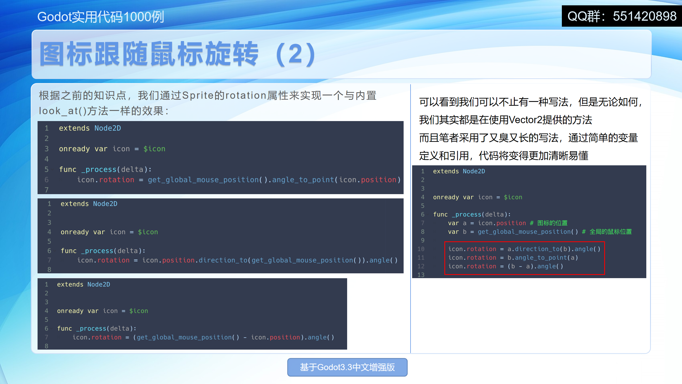682x384 pixels.
Task: Click the sentence 可以看到我们可以不止有一种写法
Action: tap(530, 102)
